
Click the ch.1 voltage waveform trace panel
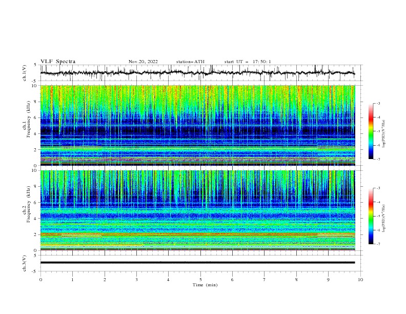201,73
